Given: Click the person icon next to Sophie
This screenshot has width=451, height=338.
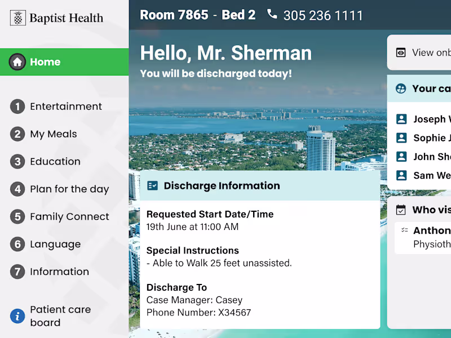Looking at the screenshot, I should [x=401, y=137].
